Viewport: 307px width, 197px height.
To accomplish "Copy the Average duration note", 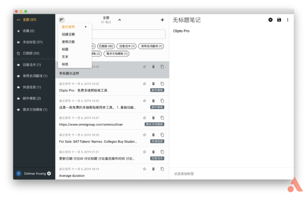I will point(162,169).
